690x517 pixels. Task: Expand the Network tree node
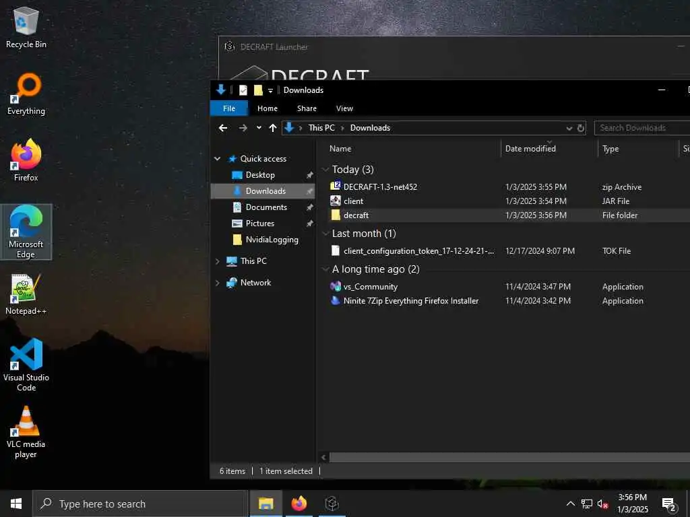[218, 283]
